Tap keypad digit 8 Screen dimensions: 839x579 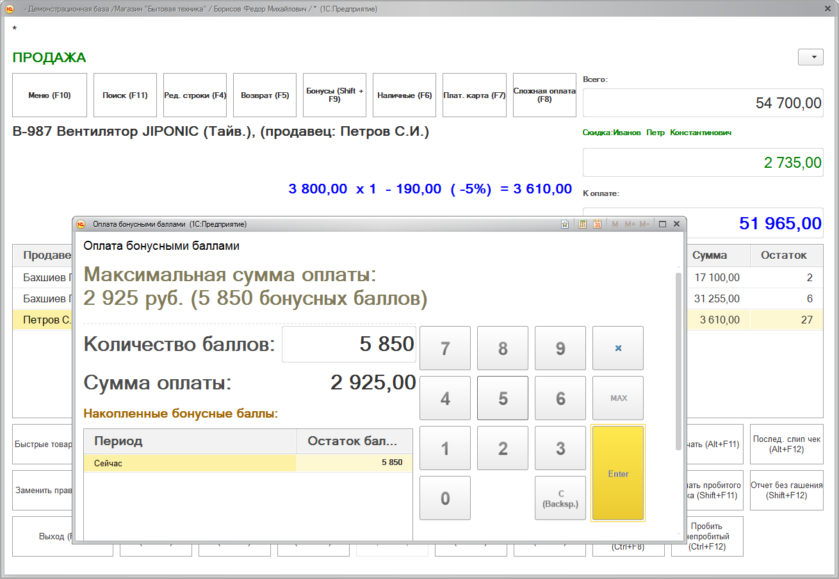(503, 348)
